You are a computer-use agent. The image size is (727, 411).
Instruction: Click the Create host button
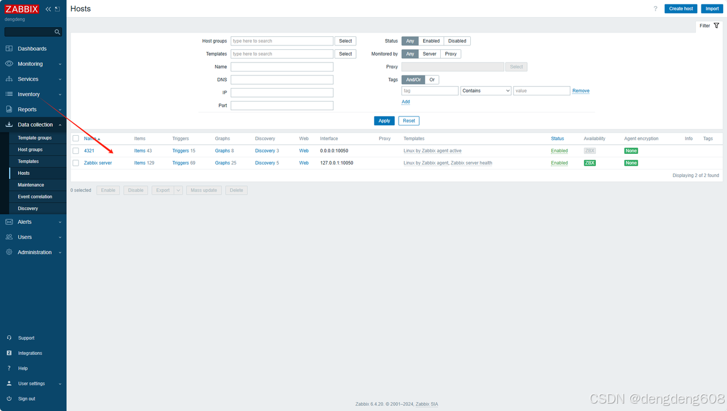click(681, 9)
